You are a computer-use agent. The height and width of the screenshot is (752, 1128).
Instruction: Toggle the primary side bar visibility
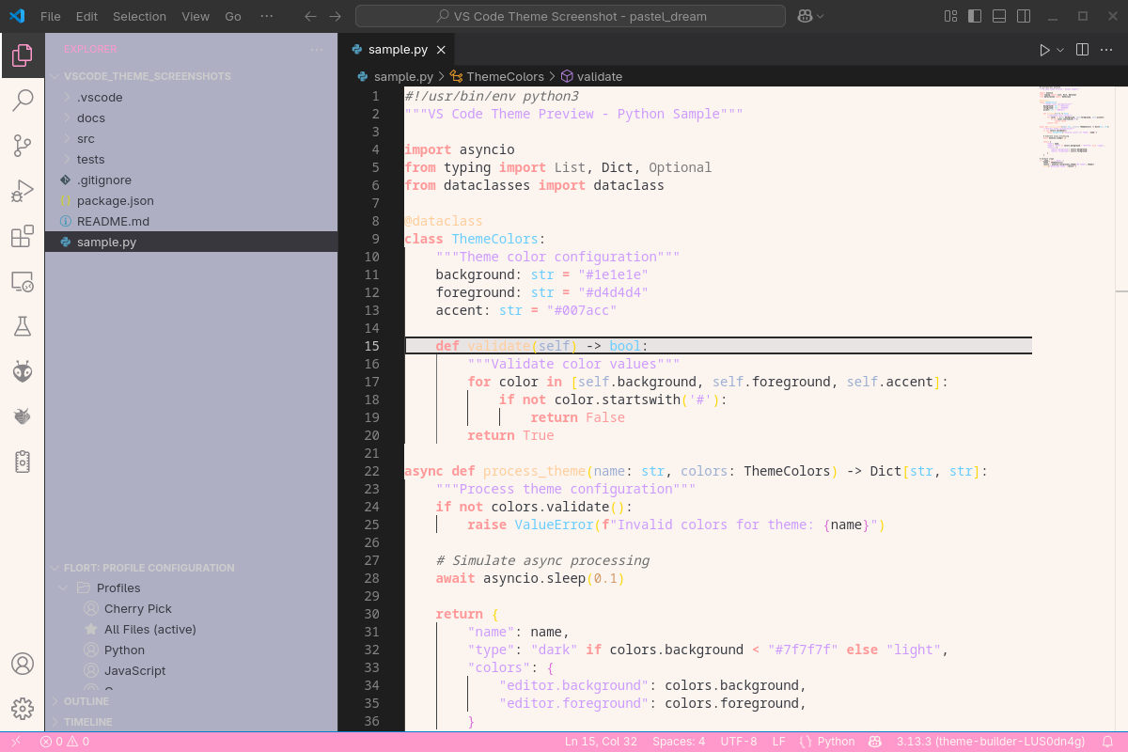click(x=975, y=16)
